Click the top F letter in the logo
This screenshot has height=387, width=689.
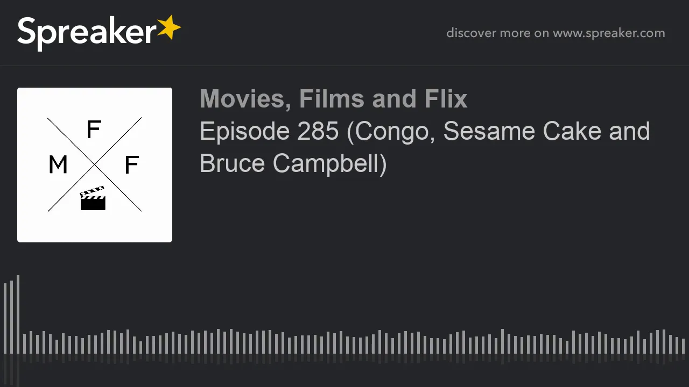[x=94, y=130]
